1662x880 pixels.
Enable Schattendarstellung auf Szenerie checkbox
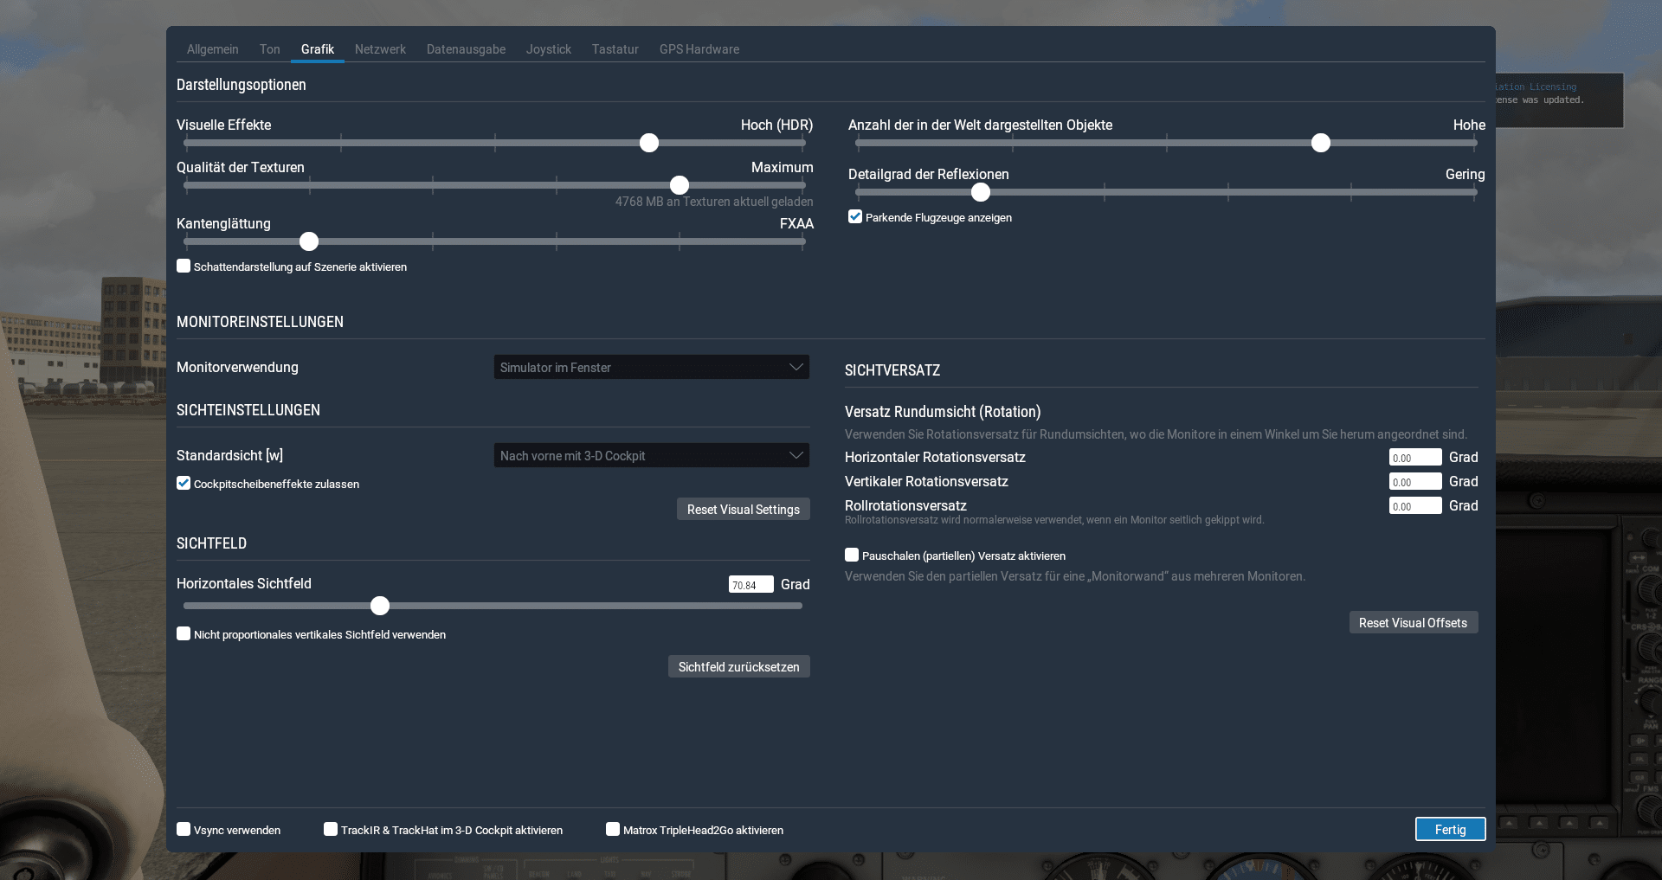184,267
